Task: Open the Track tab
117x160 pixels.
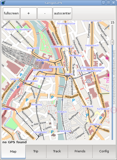Action: coord(57,151)
